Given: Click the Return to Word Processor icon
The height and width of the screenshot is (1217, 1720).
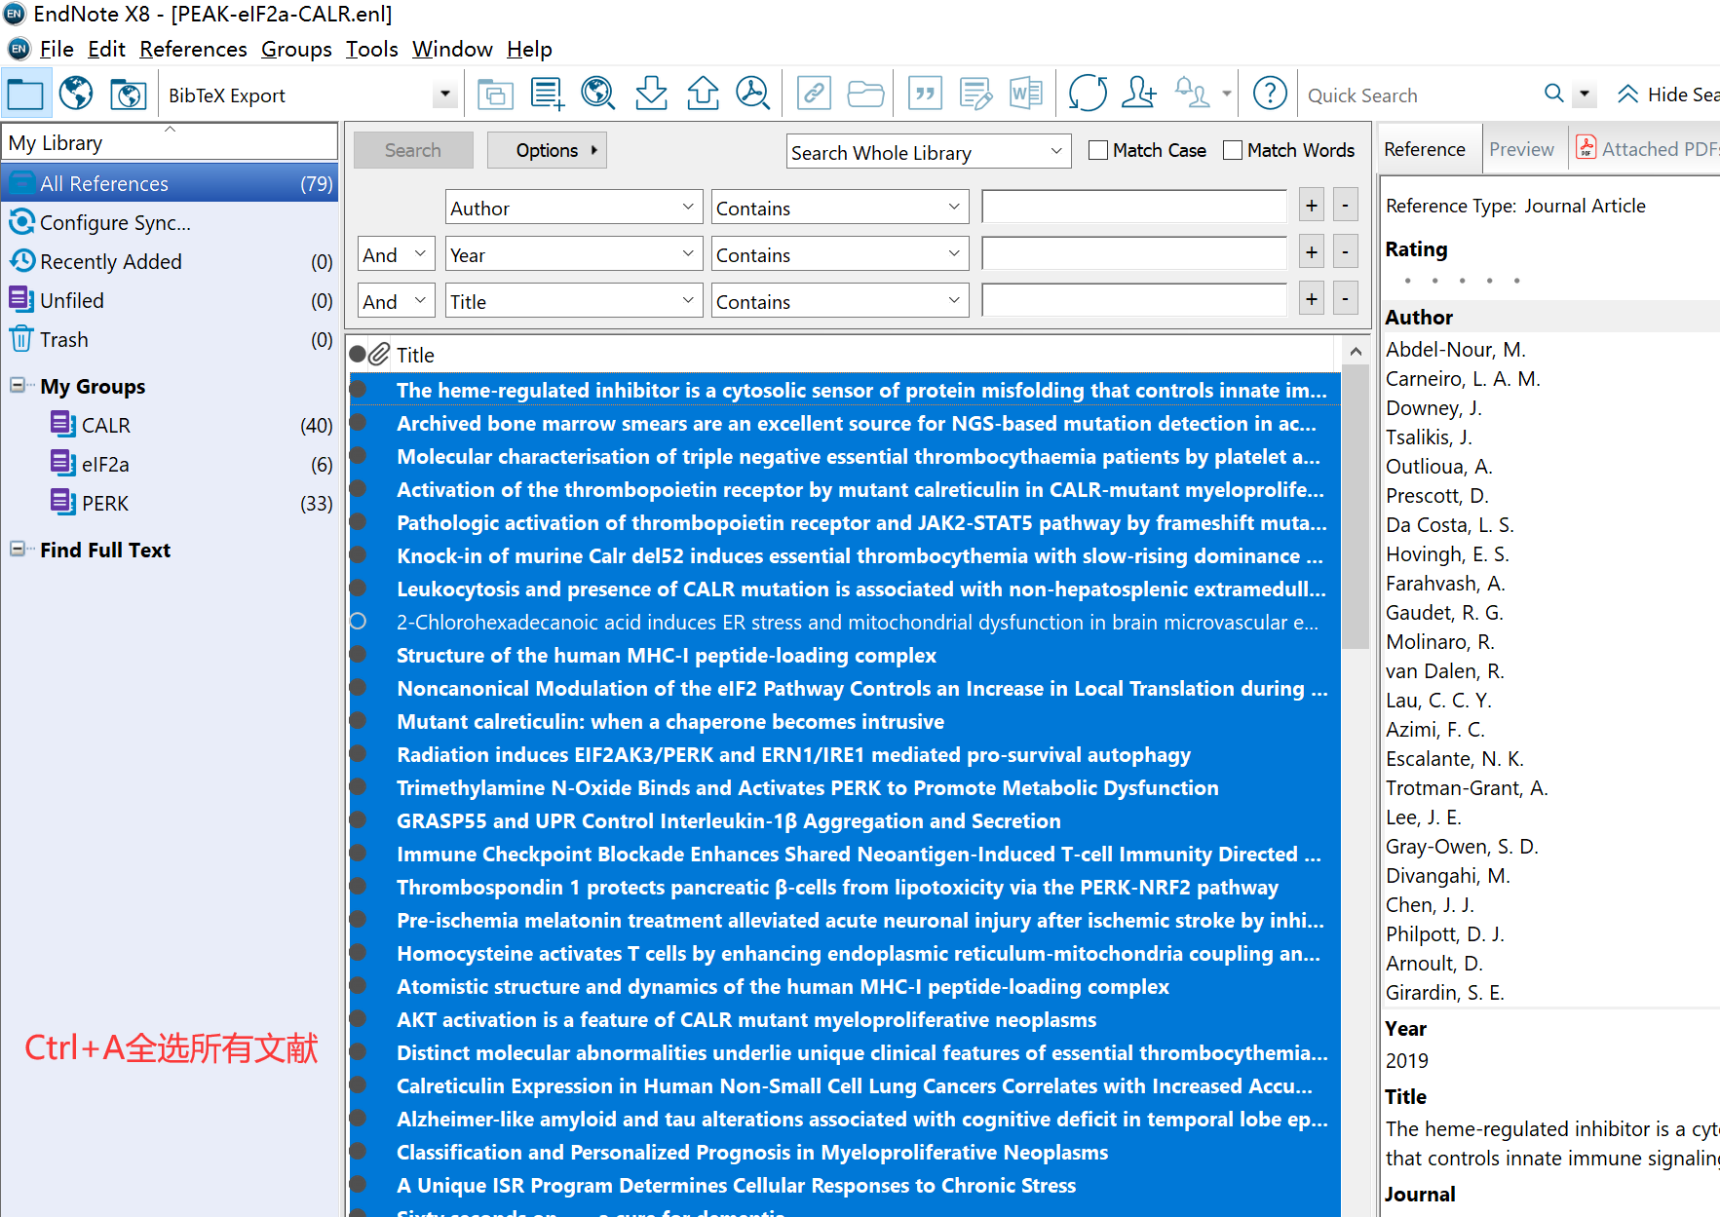Looking at the screenshot, I should [1026, 95].
